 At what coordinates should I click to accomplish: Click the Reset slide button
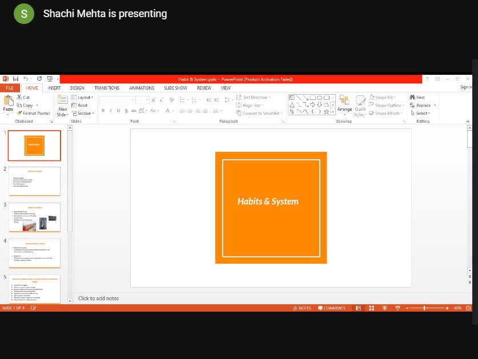tap(79, 105)
